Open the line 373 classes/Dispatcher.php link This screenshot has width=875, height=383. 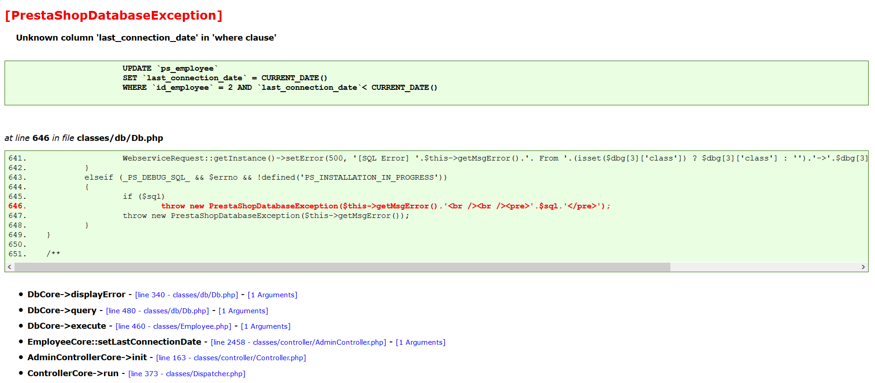(x=187, y=374)
